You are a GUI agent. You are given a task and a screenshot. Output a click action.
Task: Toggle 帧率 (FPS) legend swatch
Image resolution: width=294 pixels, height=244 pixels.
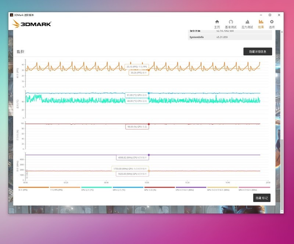tap(34, 187)
